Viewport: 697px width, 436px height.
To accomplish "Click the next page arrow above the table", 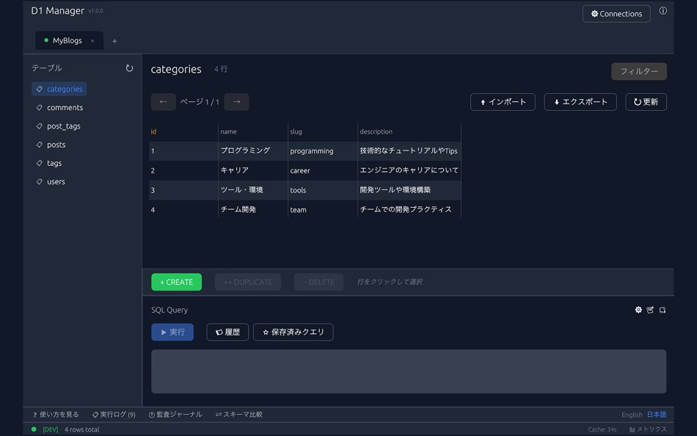I will click(x=236, y=102).
